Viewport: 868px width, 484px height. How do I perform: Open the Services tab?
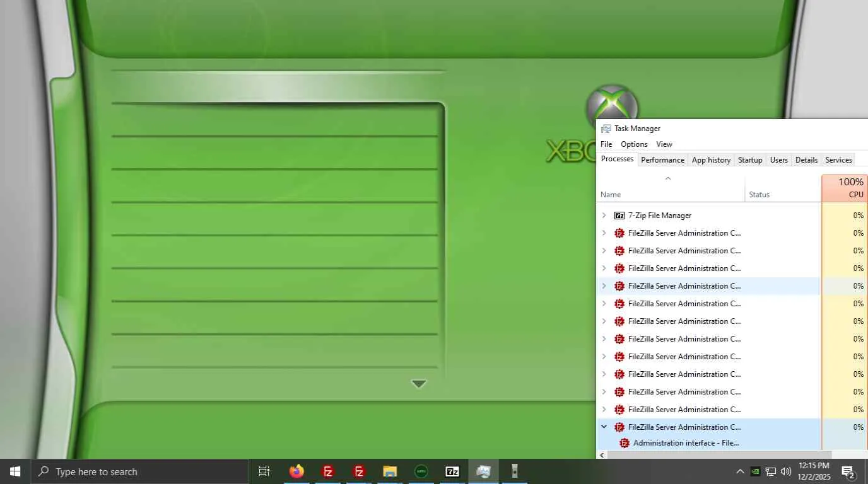[838, 160]
